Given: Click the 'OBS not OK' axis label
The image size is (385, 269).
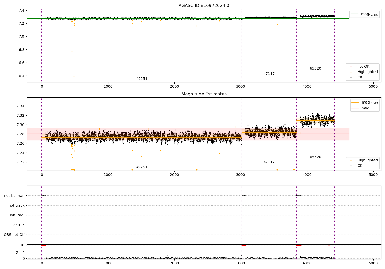Looking at the screenshot, I should coord(14,235).
